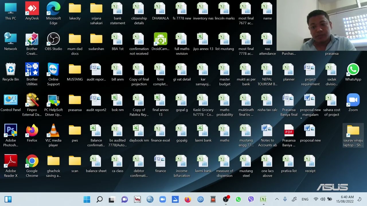Viewport: 367px width, 206px height.
Task: Open Viber from the taskbar
Action: tap(251, 199)
